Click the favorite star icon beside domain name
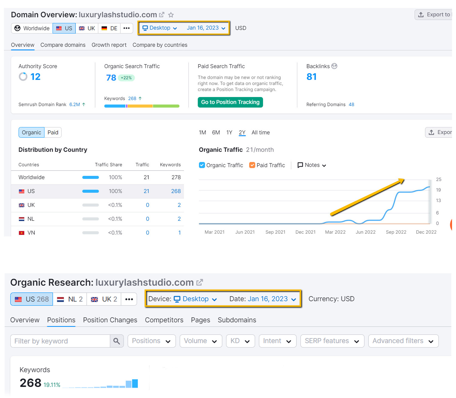The image size is (456, 398). coord(171,15)
